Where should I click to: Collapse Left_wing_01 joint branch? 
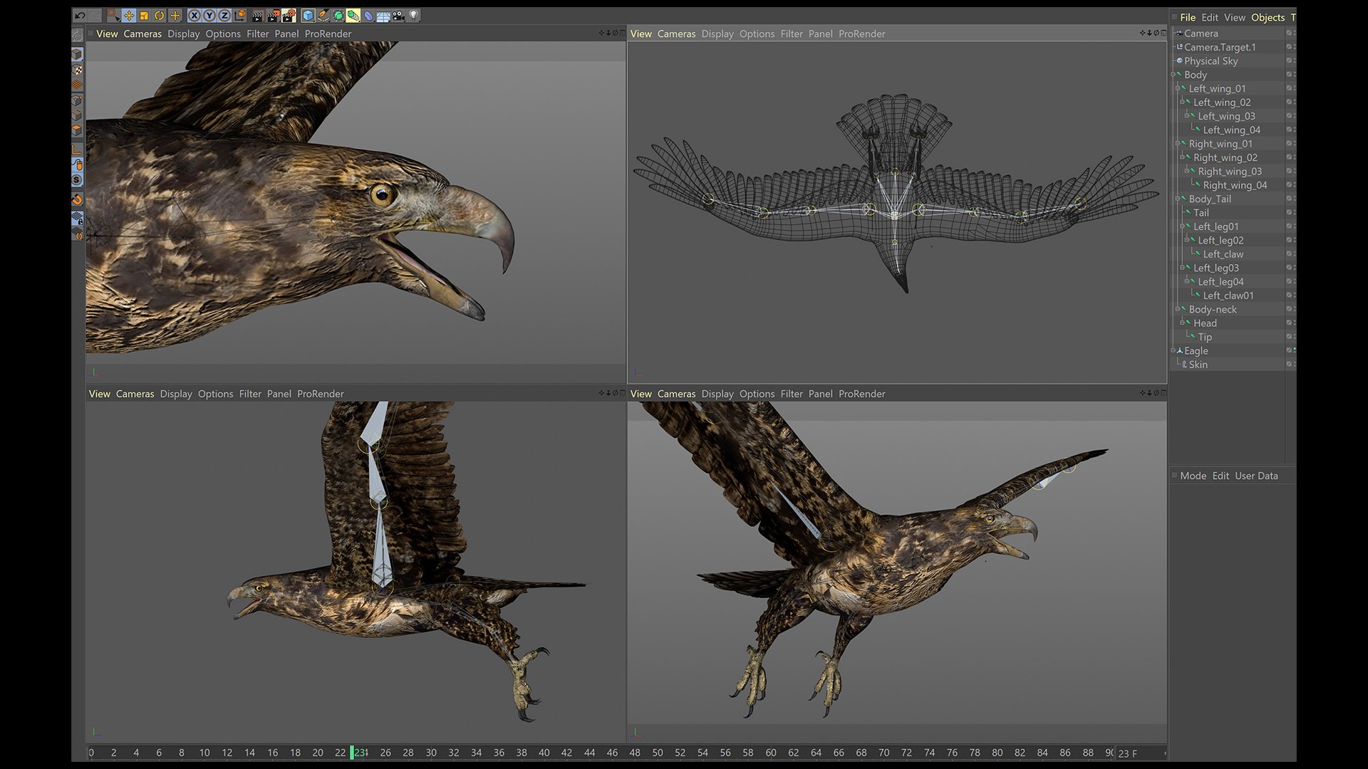1177,88
